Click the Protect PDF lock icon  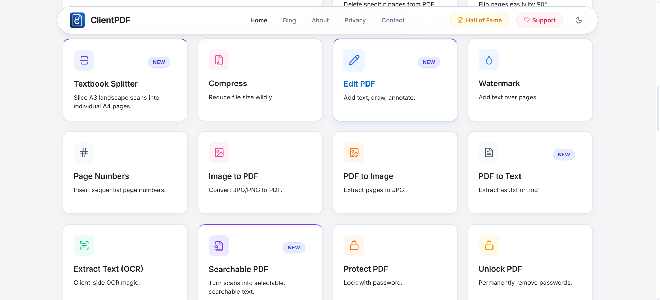[354, 245]
